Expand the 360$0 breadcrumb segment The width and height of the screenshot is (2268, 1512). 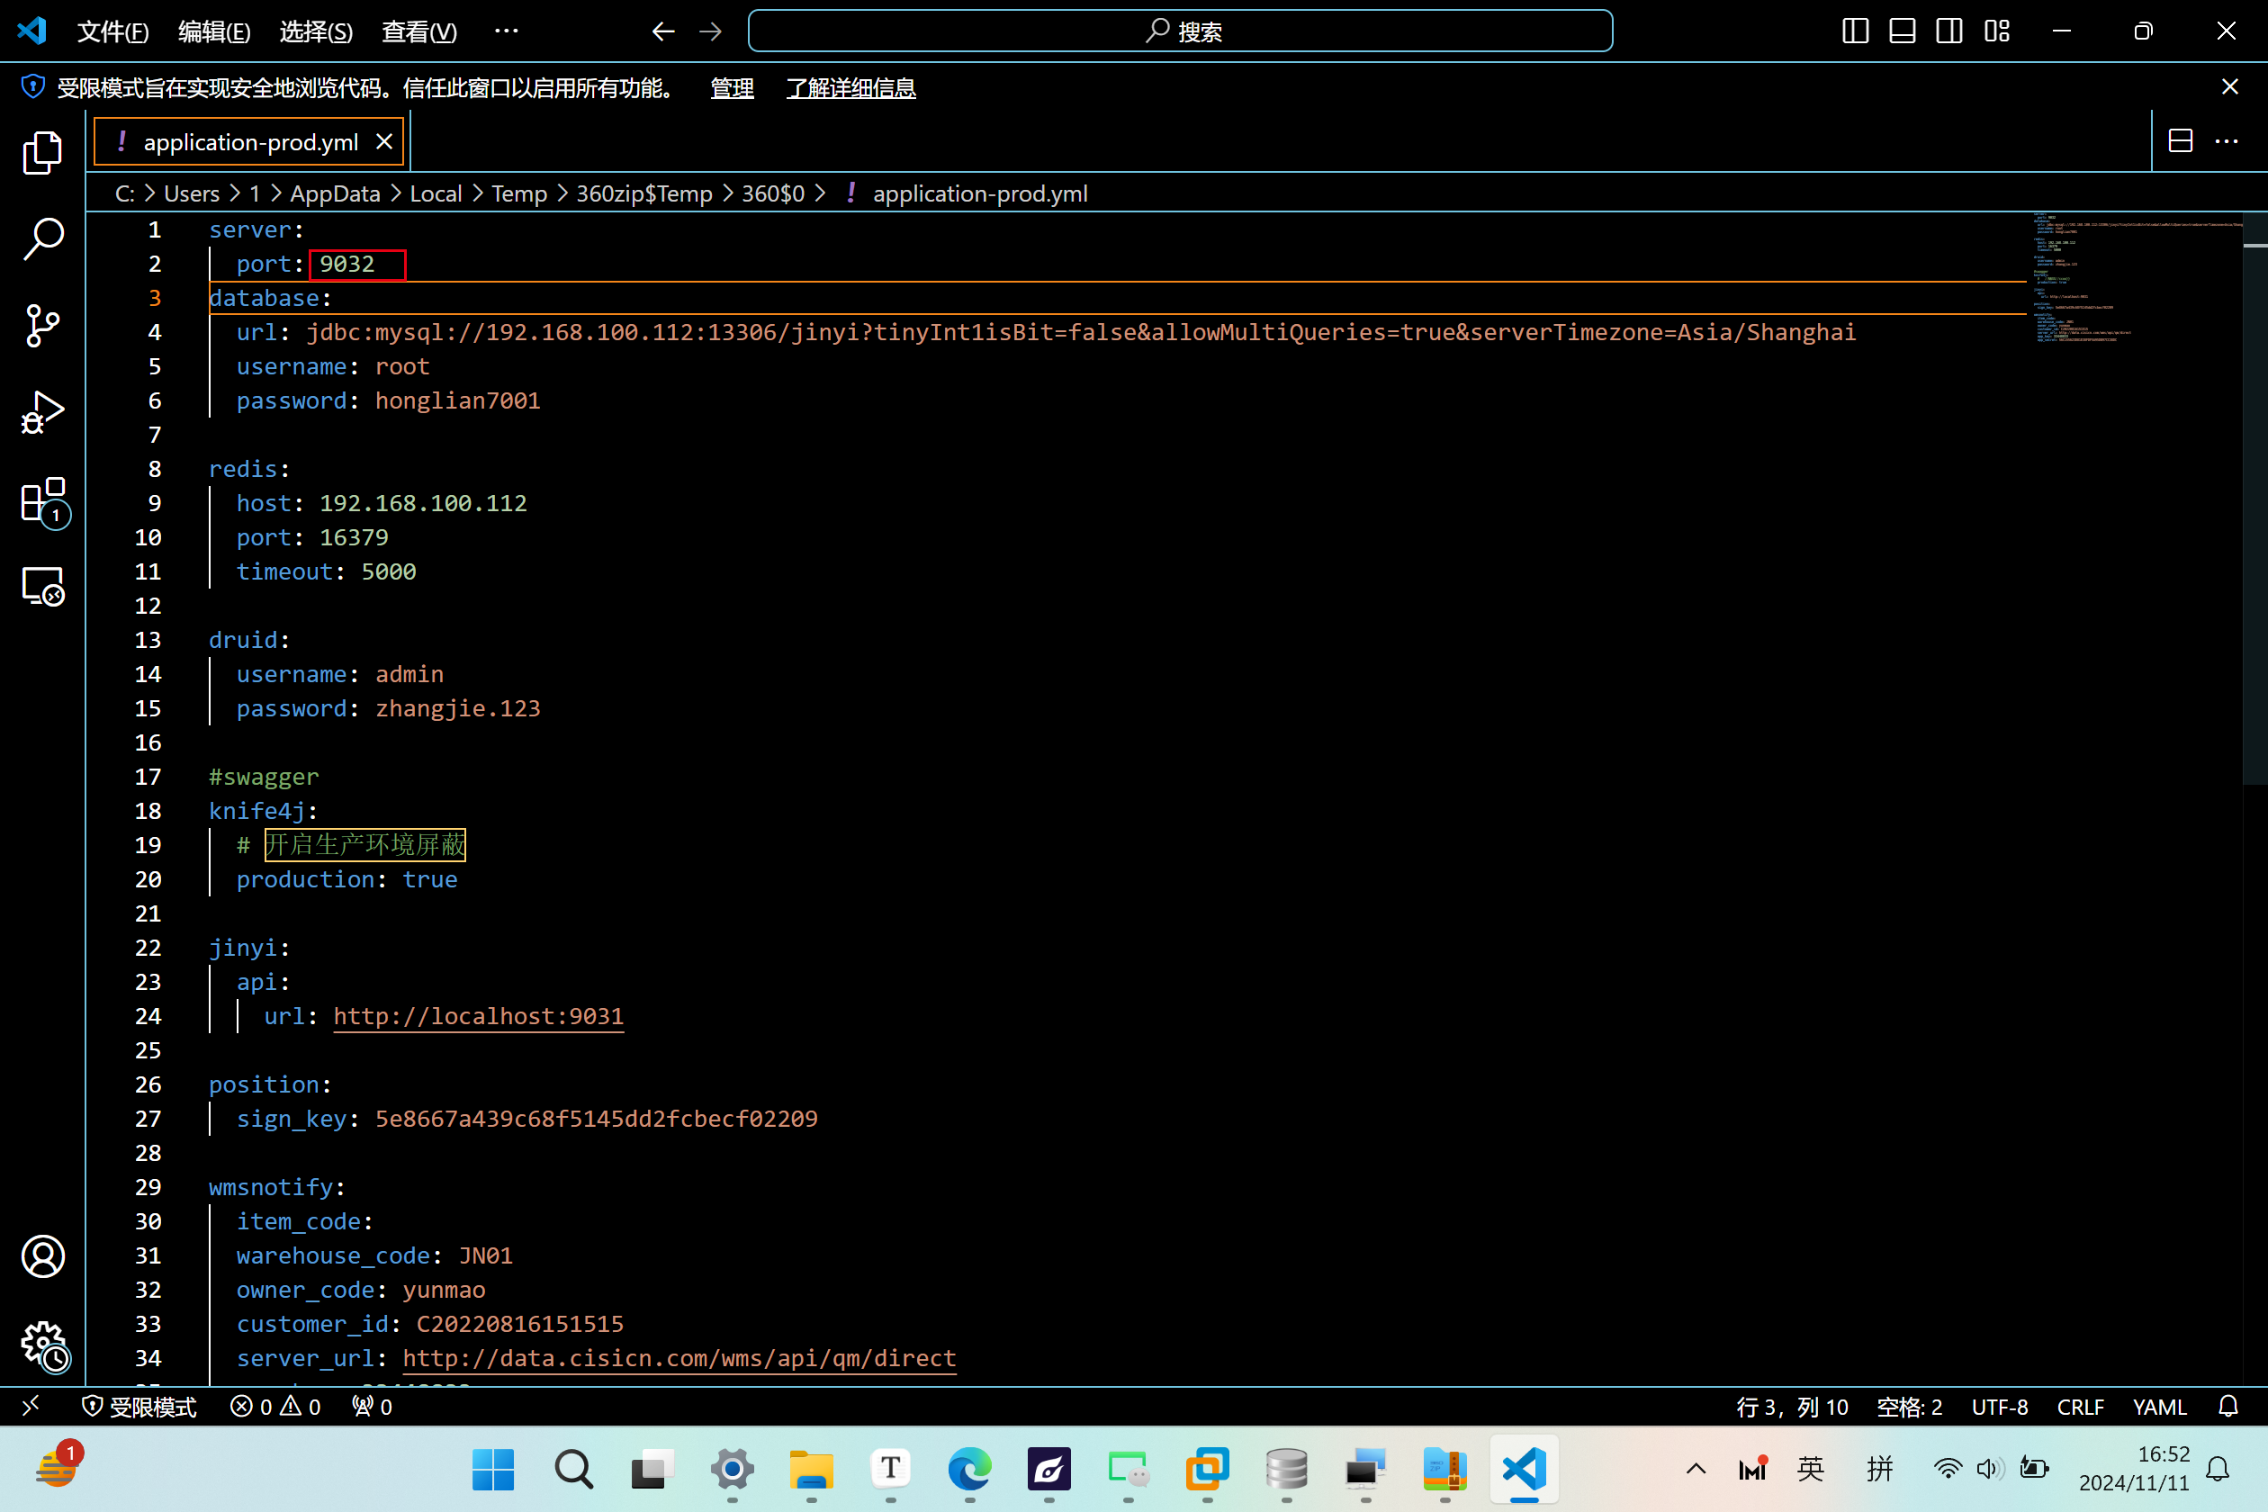(x=772, y=193)
